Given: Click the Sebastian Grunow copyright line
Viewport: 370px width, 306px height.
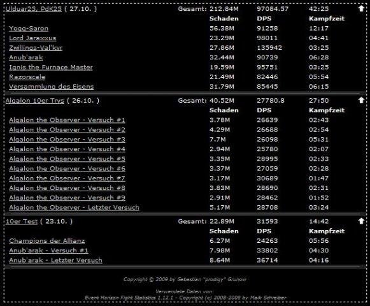Looking at the screenshot, I should point(185,279).
